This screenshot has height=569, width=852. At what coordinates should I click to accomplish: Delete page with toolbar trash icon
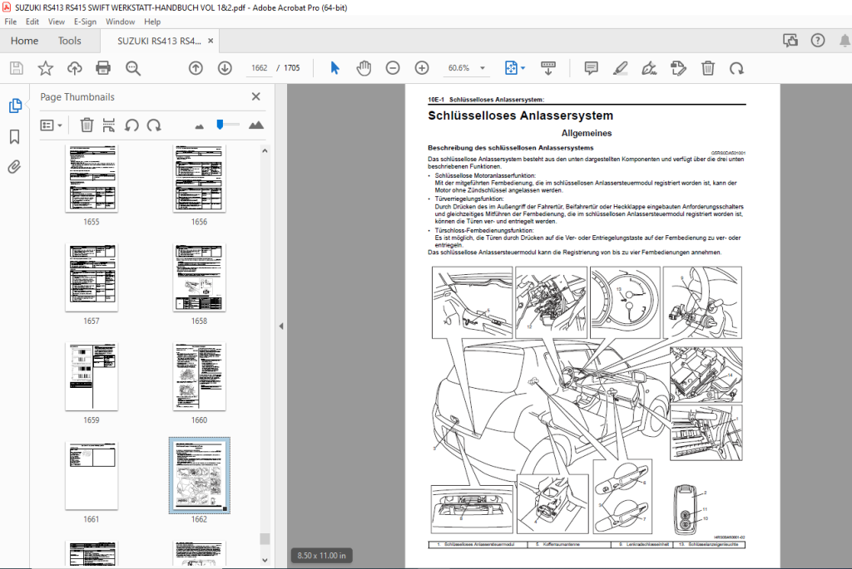pyautogui.click(x=708, y=68)
